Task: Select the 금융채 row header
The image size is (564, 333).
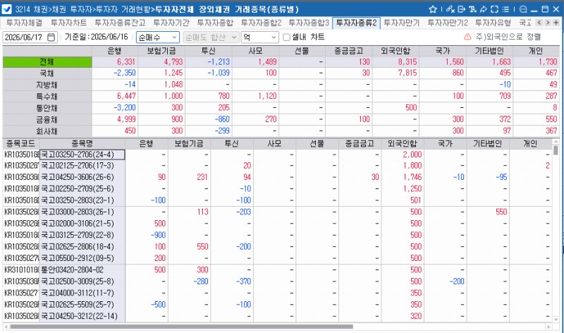Action: (x=47, y=119)
